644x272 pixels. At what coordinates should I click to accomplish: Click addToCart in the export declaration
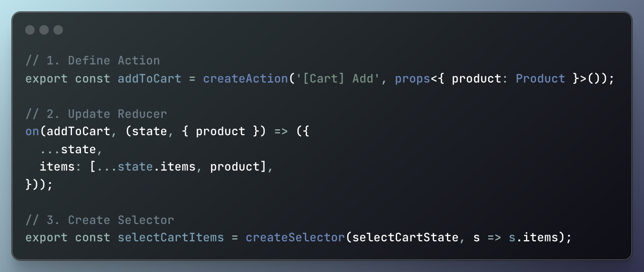[x=149, y=79]
